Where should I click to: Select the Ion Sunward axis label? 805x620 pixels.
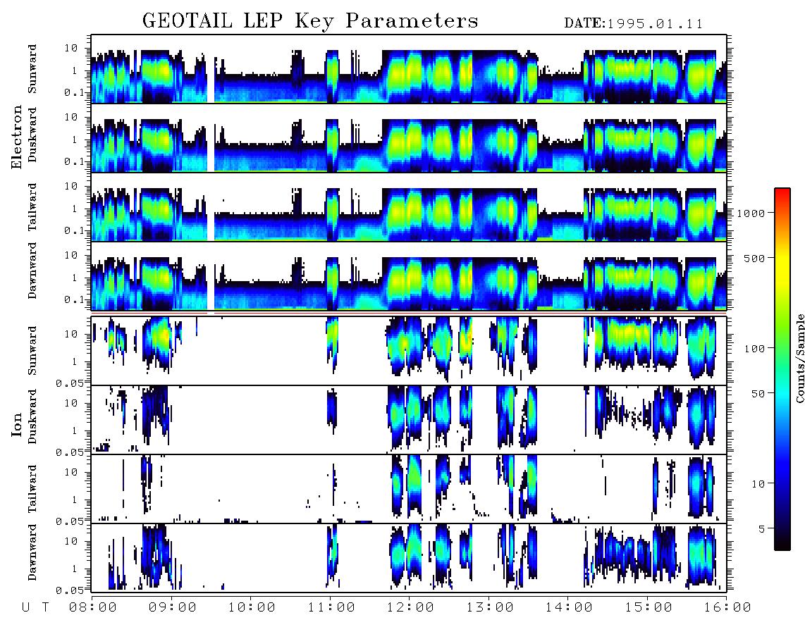click(x=32, y=350)
